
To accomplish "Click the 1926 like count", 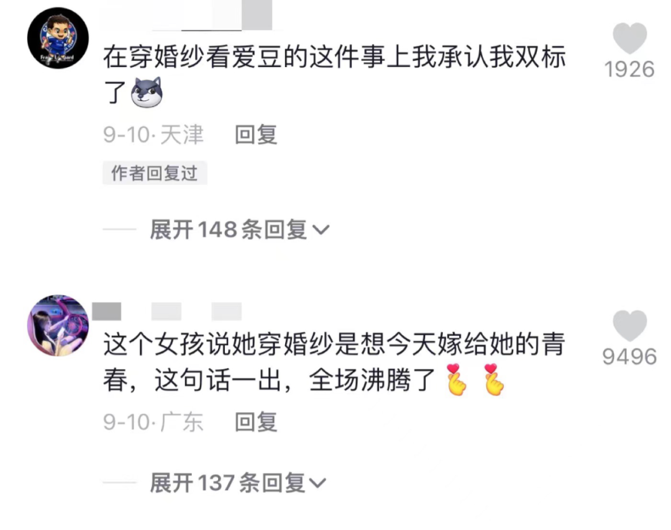I will point(629,70).
